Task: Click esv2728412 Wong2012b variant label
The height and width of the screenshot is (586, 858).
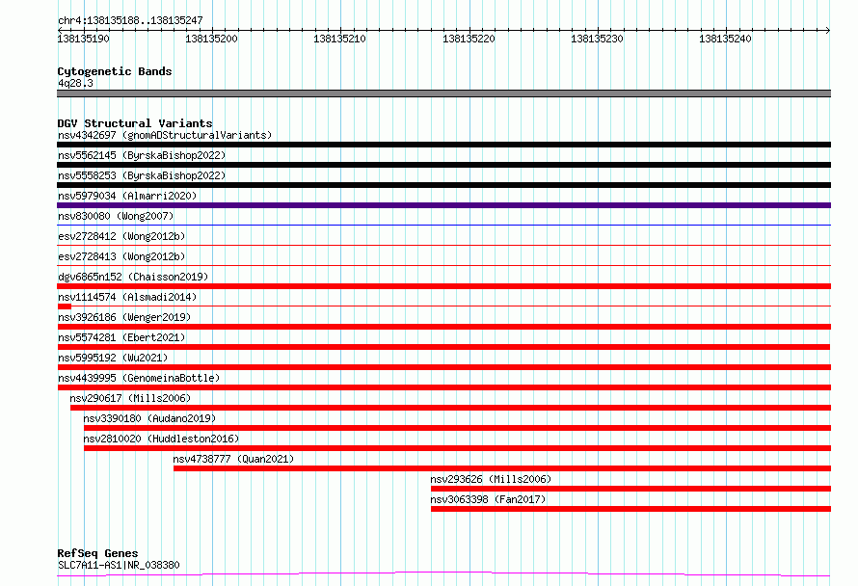Action: [x=121, y=236]
